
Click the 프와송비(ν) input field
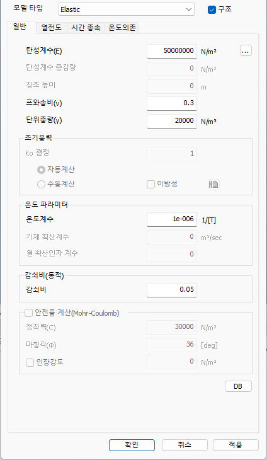(x=172, y=103)
